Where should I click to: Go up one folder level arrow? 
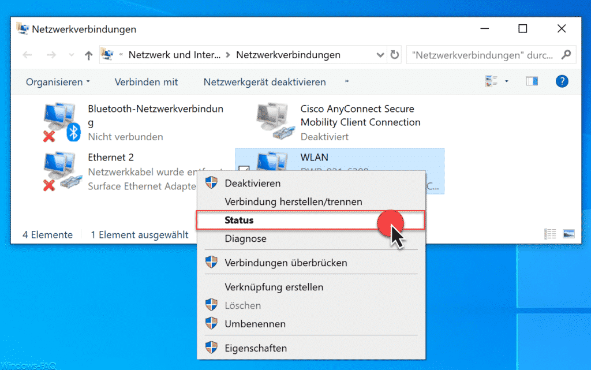(88, 55)
